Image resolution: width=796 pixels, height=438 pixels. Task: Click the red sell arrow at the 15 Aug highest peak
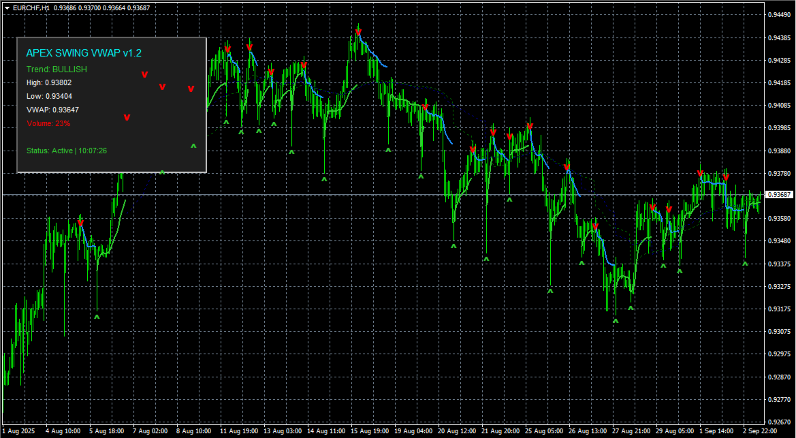click(x=358, y=33)
